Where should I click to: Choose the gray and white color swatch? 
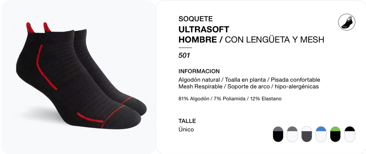click(292, 134)
